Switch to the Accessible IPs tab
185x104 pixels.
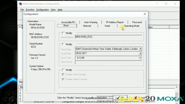(x=68, y=22)
